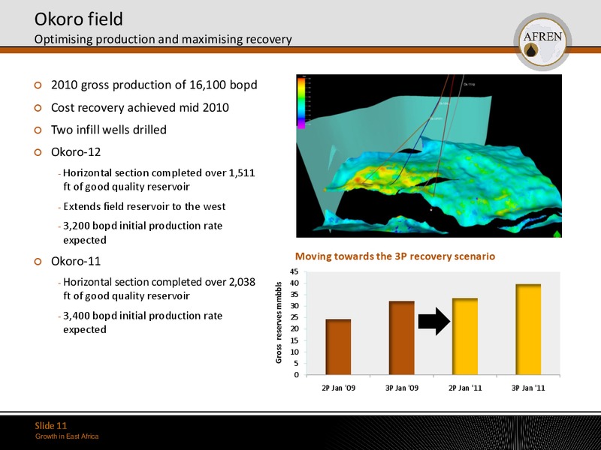Click the 'Two infill wells drilled' bullet

tap(109, 130)
